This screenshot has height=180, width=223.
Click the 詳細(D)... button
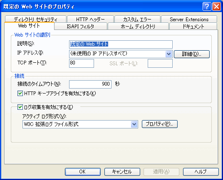click(x=192, y=54)
